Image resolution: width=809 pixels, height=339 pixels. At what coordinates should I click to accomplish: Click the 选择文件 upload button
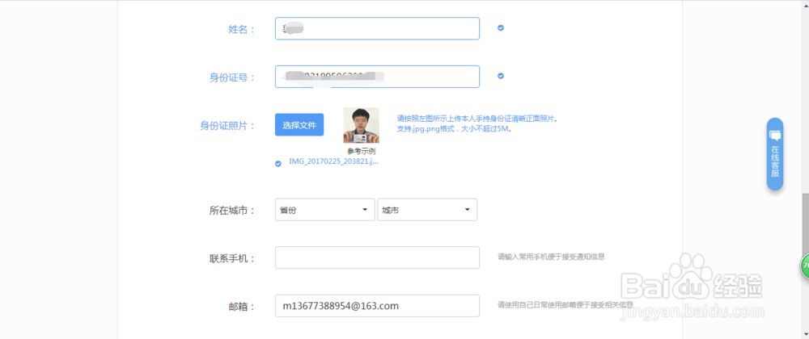(299, 124)
